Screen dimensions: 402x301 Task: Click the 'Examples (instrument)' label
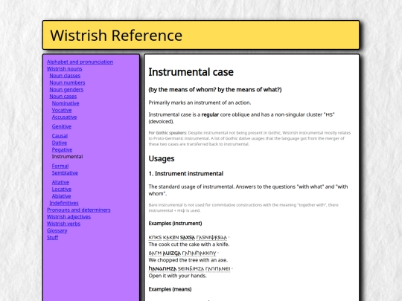[x=175, y=224]
